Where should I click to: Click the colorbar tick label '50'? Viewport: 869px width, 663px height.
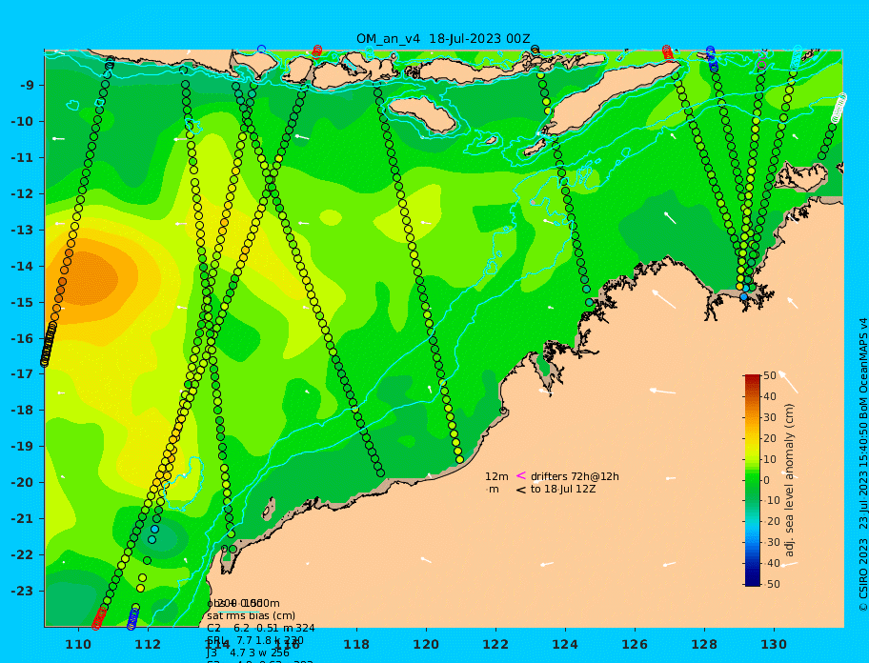click(x=770, y=375)
